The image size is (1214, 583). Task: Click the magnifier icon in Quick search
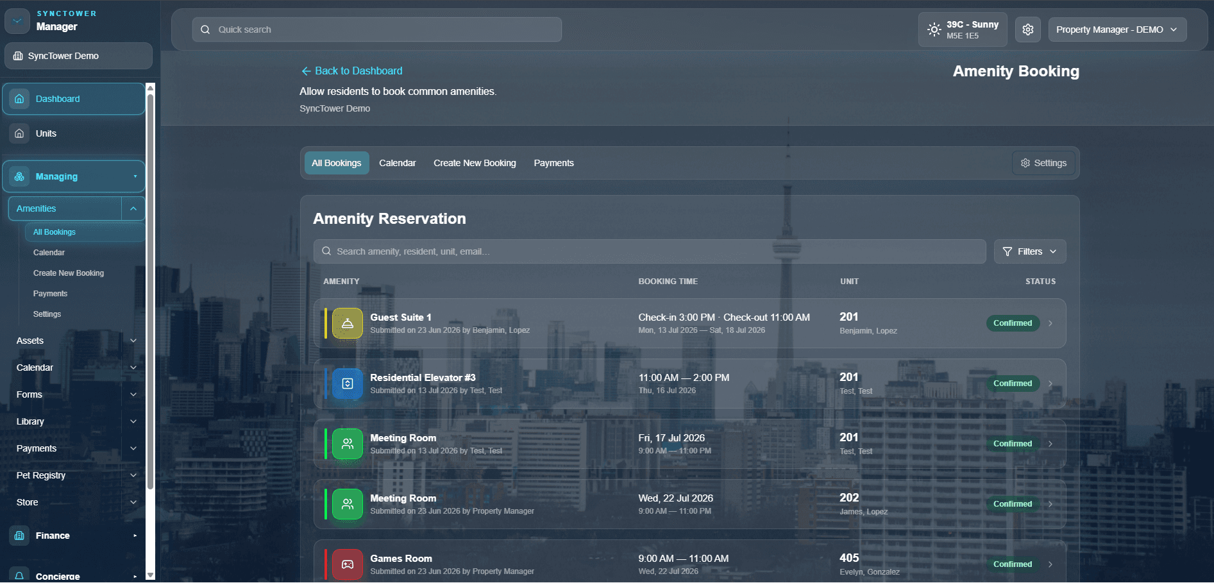205,30
